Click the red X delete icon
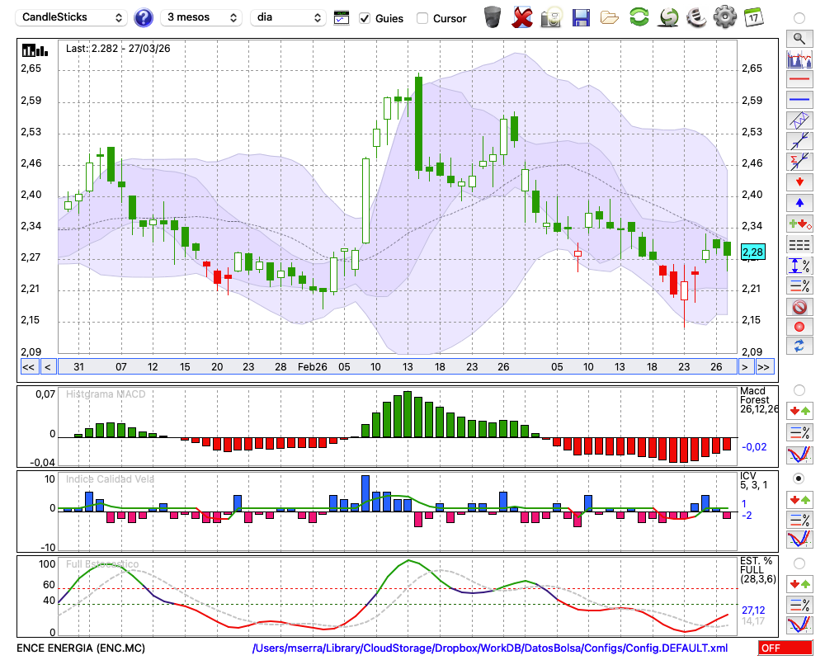This screenshot has width=825, height=660. coord(522,16)
